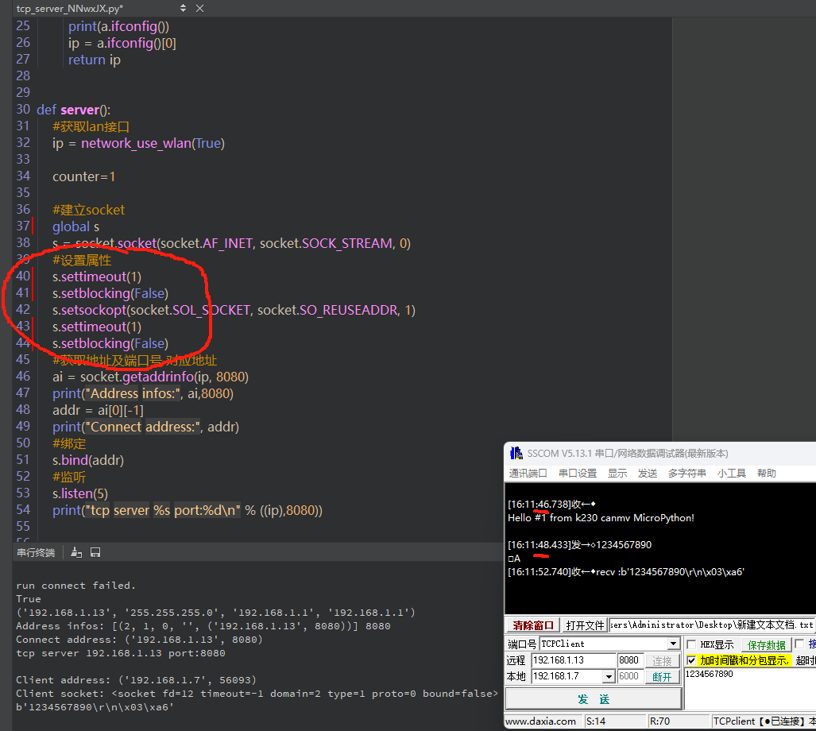Click the 保存数据 button
This screenshot has width=816, height=731.
point(765,644)
